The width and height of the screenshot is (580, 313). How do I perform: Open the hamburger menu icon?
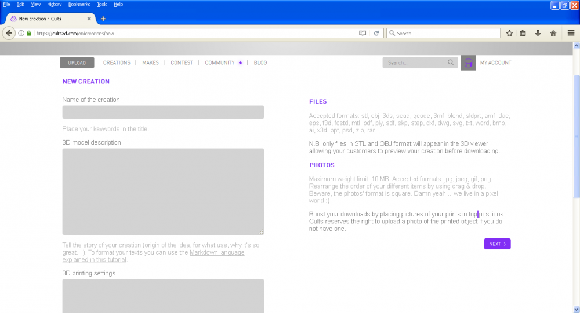[x=571, y=33]
